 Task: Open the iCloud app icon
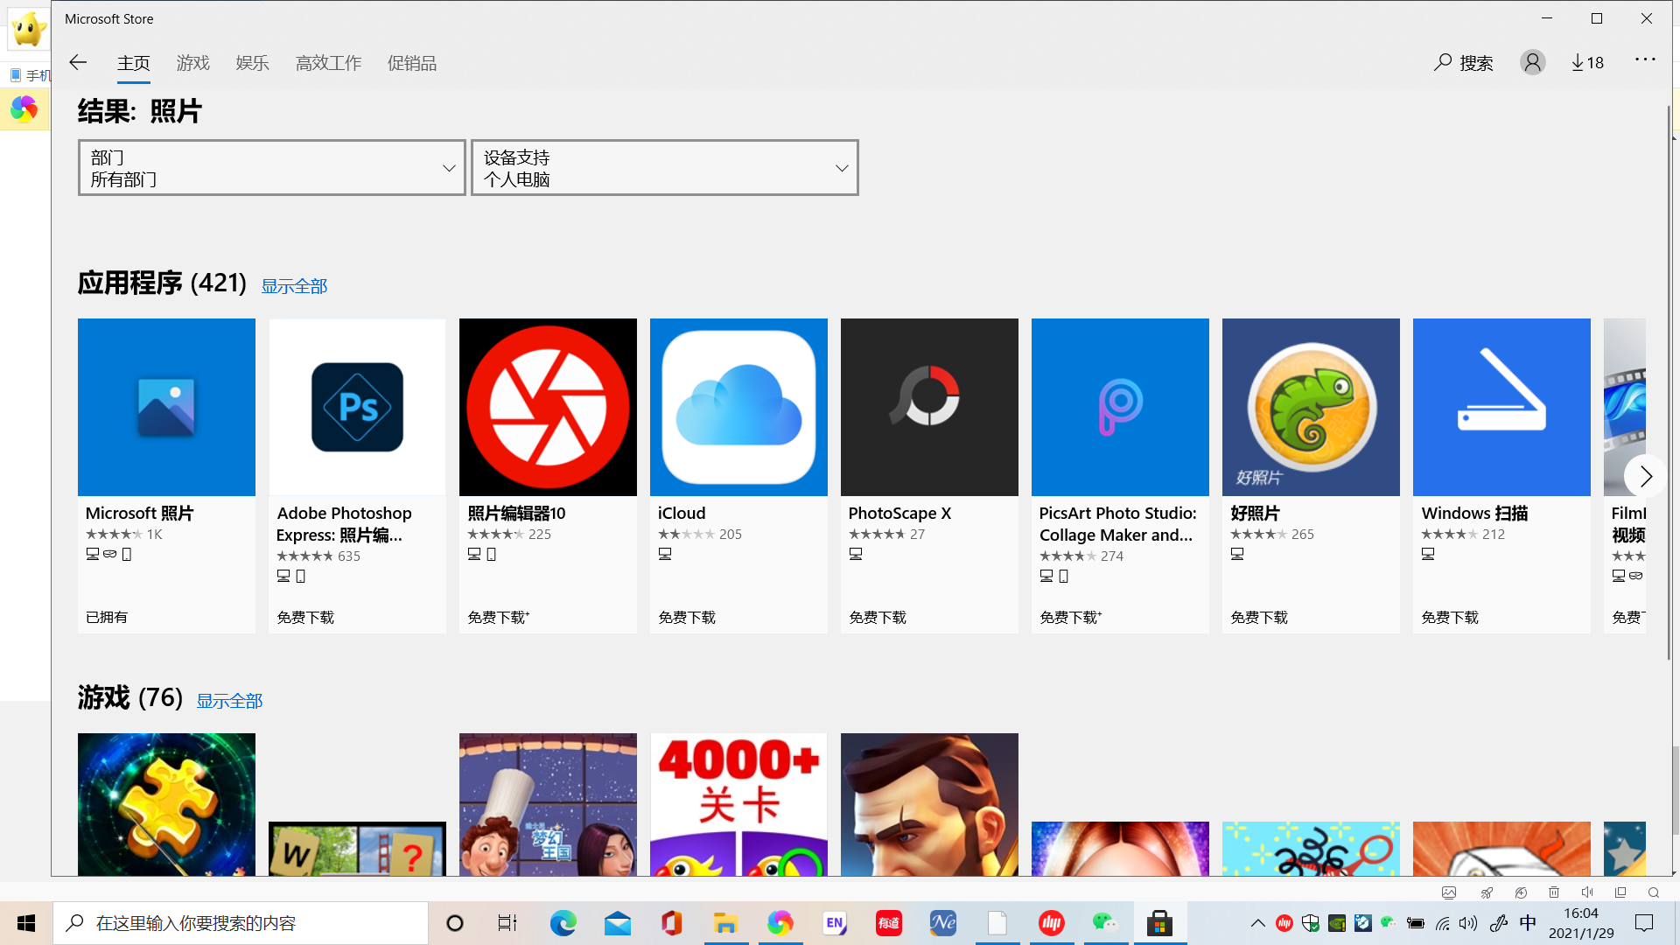738,407
